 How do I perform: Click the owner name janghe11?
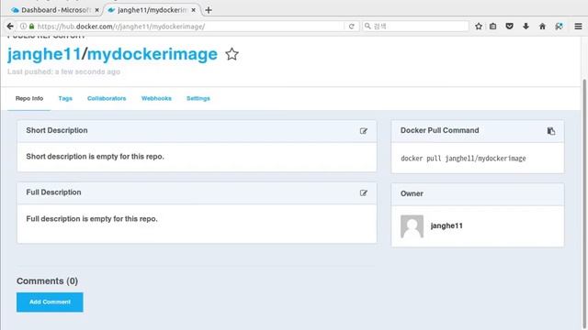(x=447, y=226)
